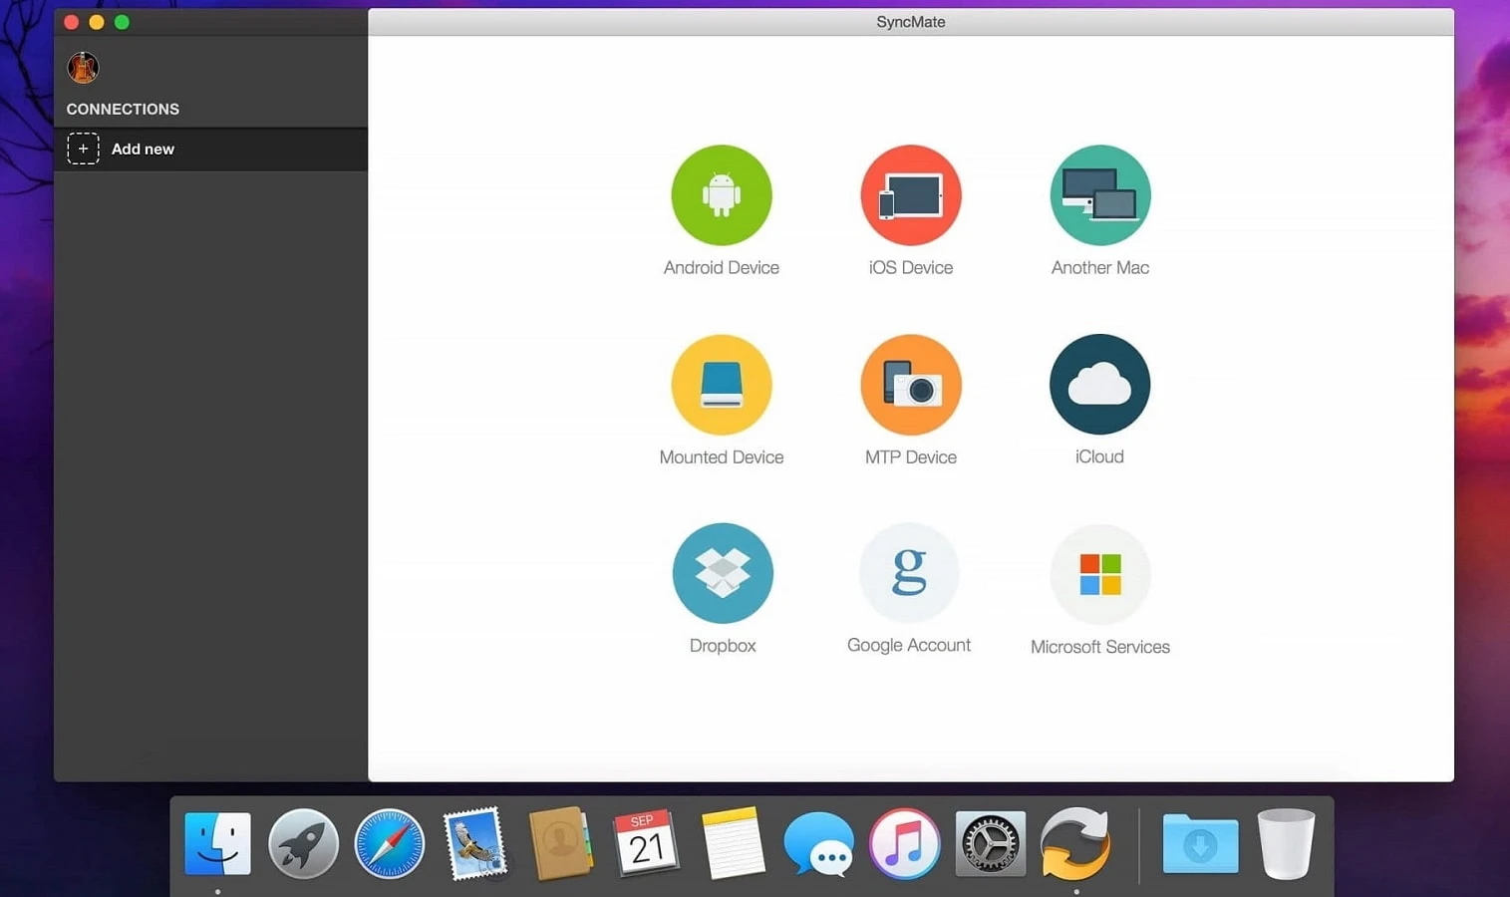Open Finder from the Dock

click(217, 843)
